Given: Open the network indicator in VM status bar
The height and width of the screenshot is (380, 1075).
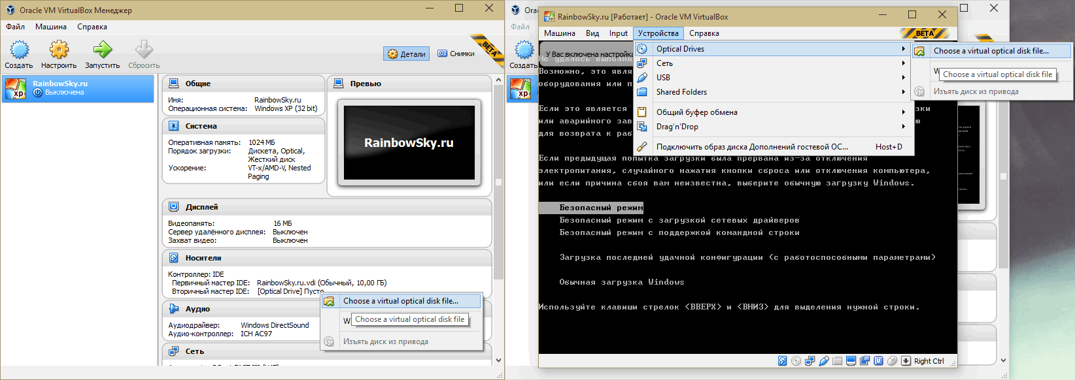Looking at the screenshot, I should [x=810, y=361].
